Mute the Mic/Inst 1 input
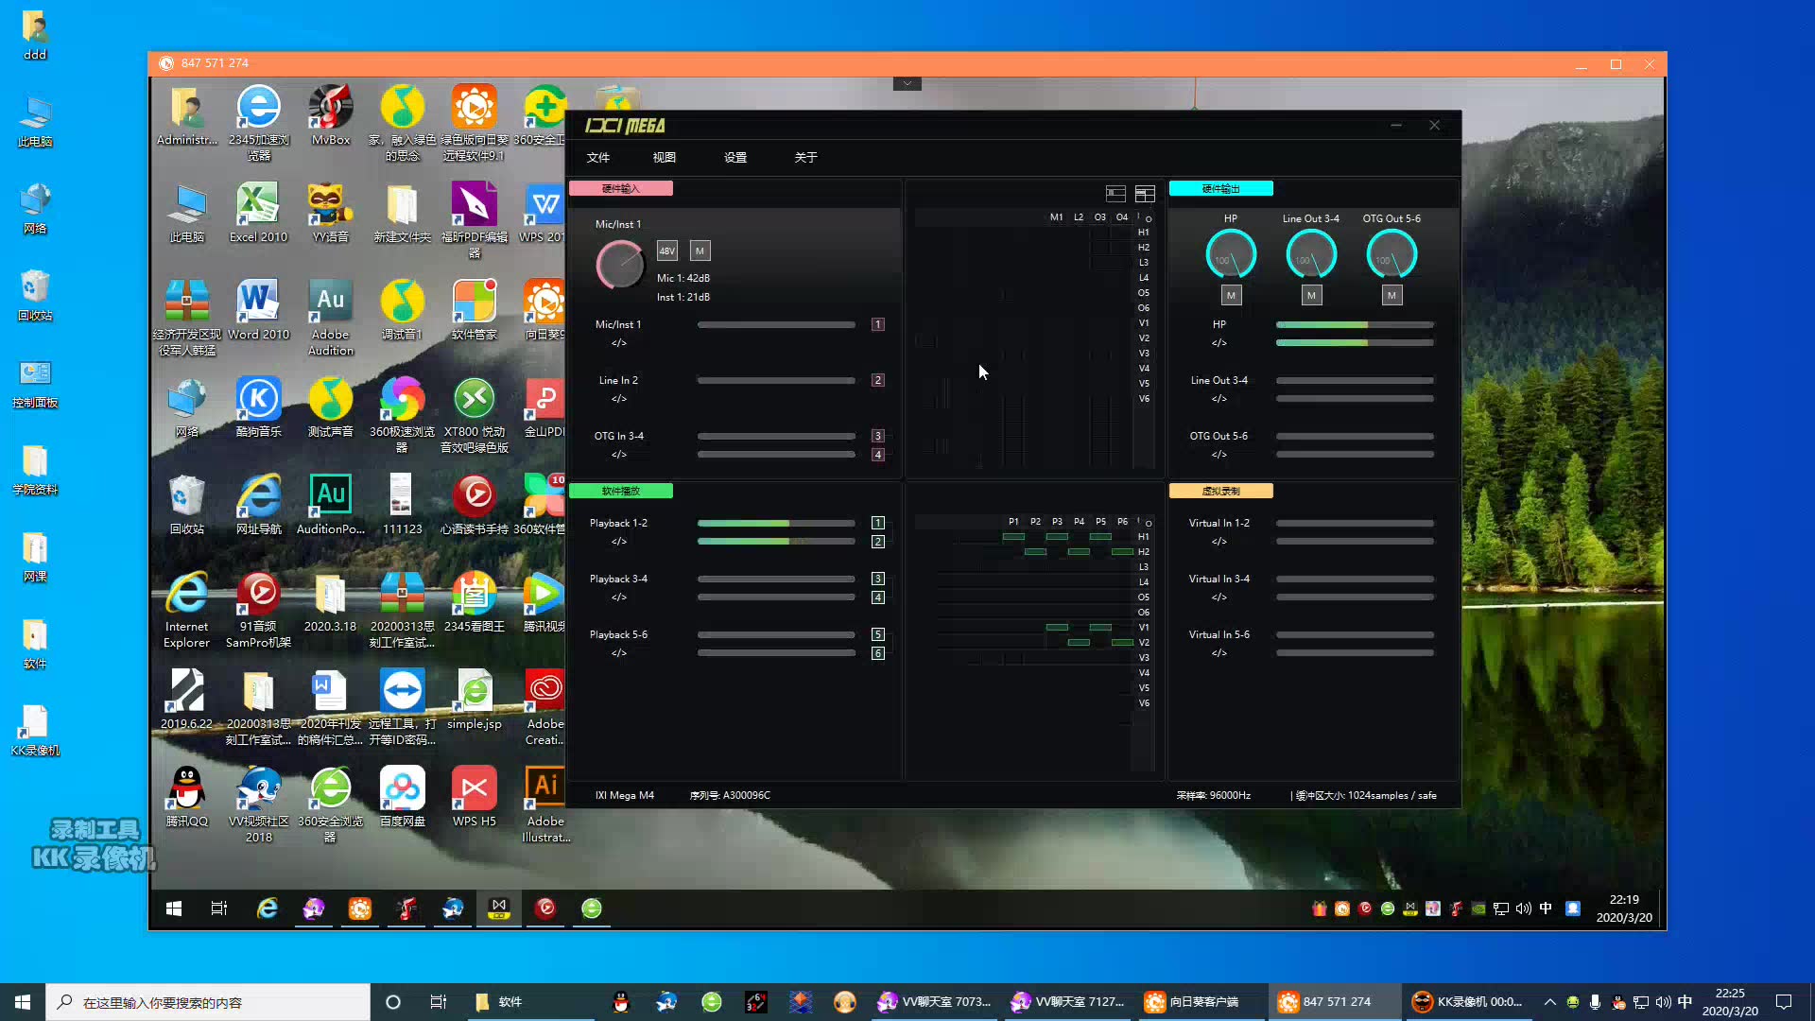This screenshot has height=1021, width=1815. (x=700, y=251)
